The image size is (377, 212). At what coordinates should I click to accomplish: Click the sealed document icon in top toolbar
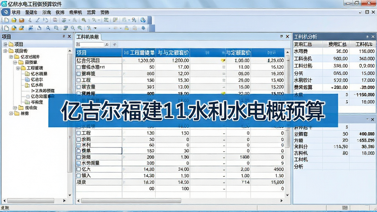pyautogui.click(x=55, y=20)
